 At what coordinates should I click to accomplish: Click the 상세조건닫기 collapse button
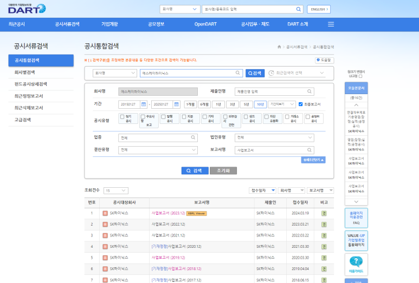pos(313,160)
